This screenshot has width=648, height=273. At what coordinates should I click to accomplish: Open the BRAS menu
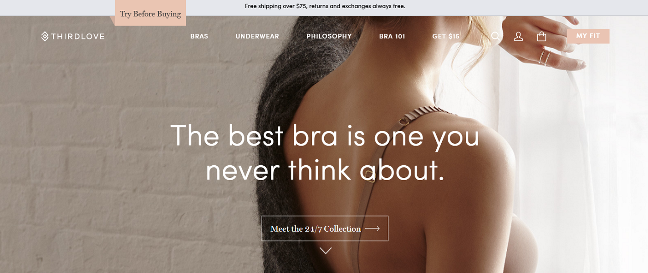click(199, 36)
